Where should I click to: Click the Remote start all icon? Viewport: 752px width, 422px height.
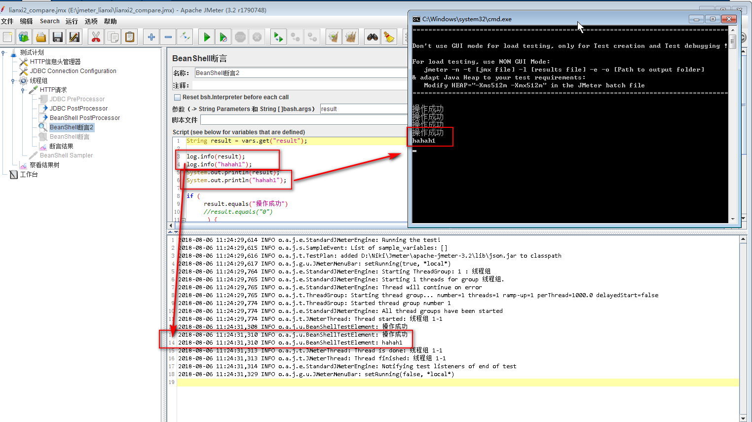pyautogui.click(x=279, y=37)
